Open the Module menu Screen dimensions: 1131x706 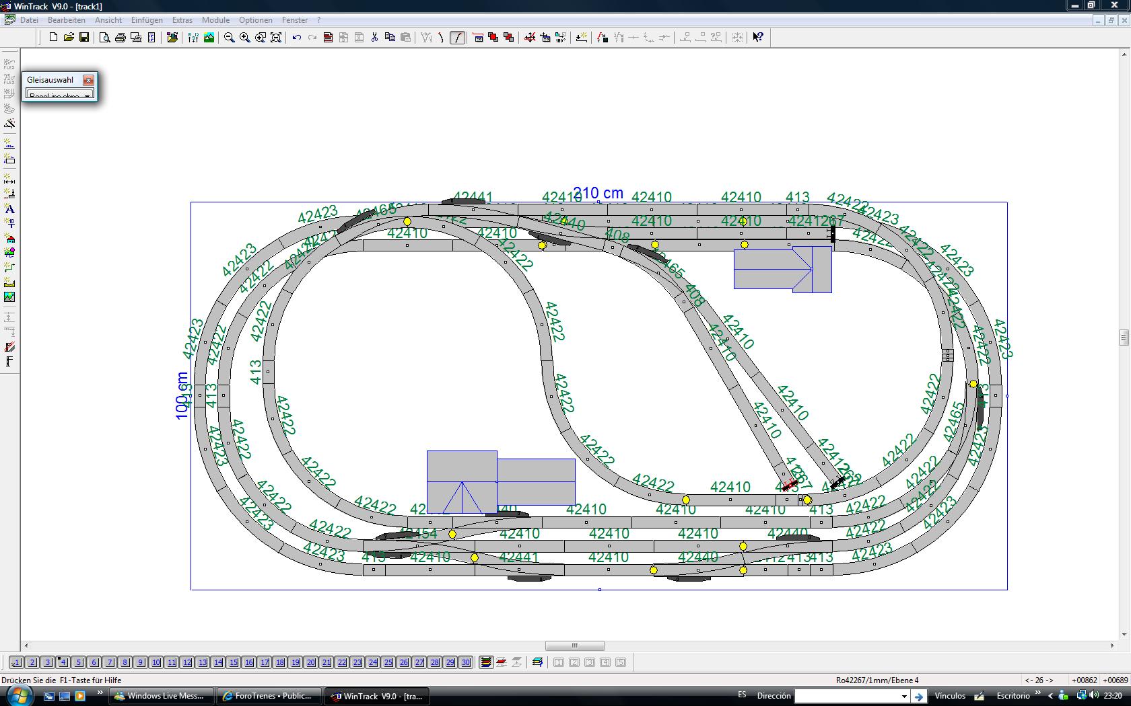(x=215, y=20)
